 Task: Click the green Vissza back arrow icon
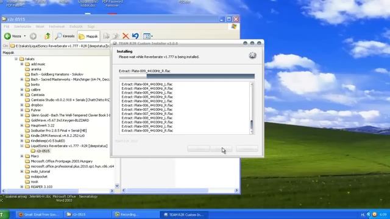coord(7,36)
